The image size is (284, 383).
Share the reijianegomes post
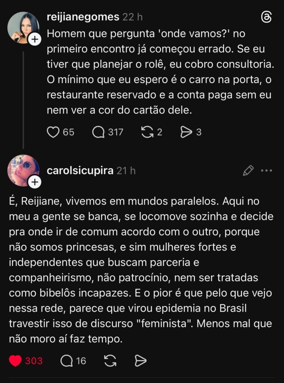[186, 132]
